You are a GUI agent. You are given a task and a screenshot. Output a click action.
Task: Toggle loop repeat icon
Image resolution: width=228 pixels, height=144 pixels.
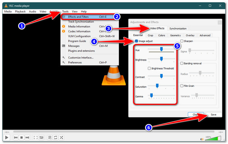pos(55,137)
